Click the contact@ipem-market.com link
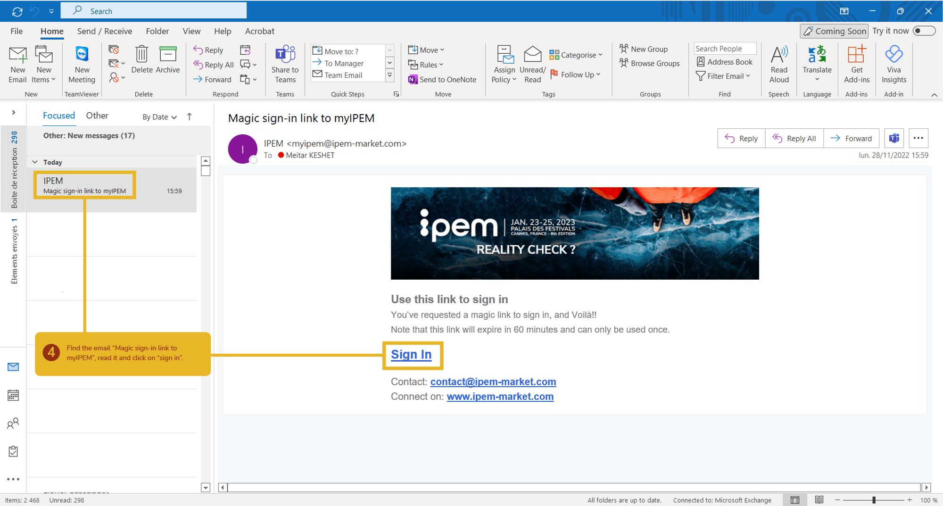The width and height of the screenshot is (943, 506). (493, 382)
